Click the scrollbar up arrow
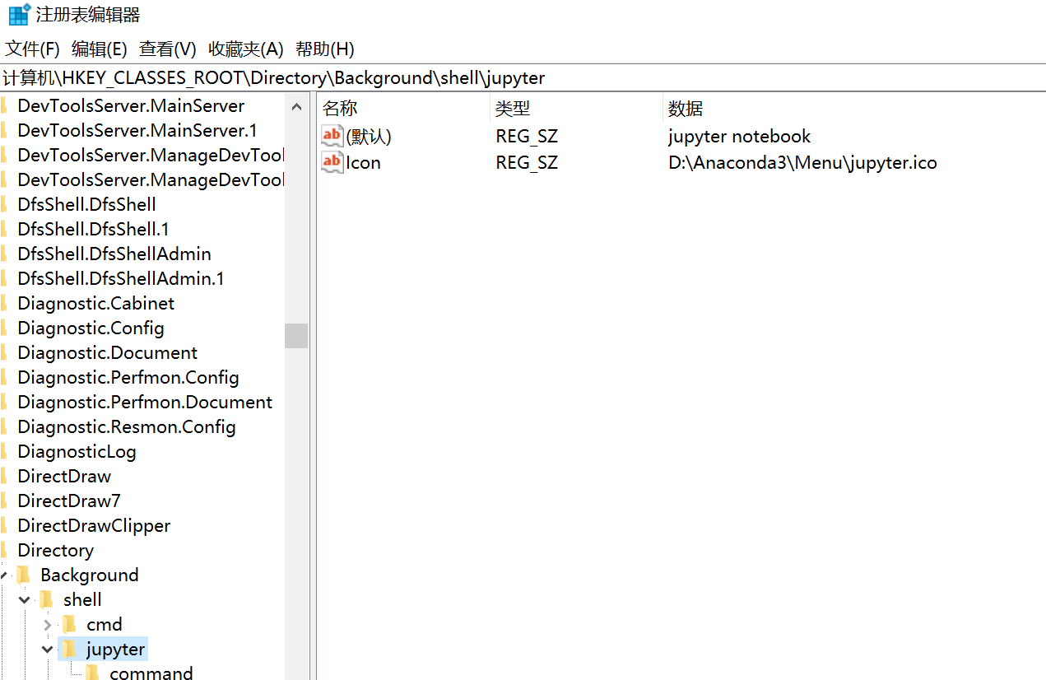The image size is (1046, 680). tap(296, 105)
